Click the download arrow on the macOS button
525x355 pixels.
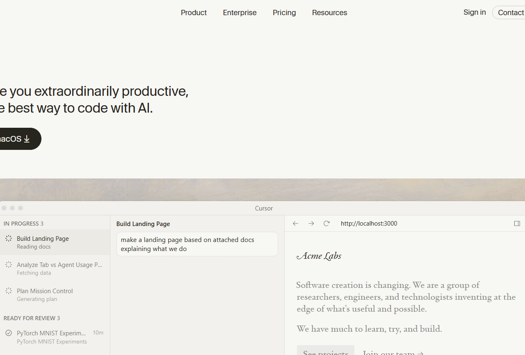[x=26, y=138]
